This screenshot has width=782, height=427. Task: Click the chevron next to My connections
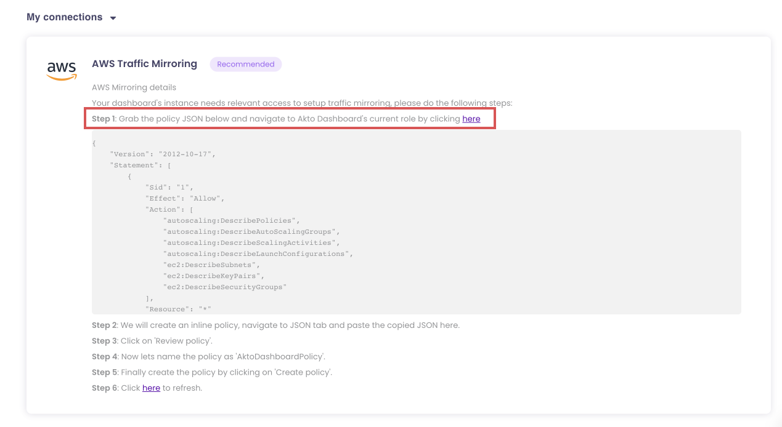pyautogui.click(x=113, y=17)
